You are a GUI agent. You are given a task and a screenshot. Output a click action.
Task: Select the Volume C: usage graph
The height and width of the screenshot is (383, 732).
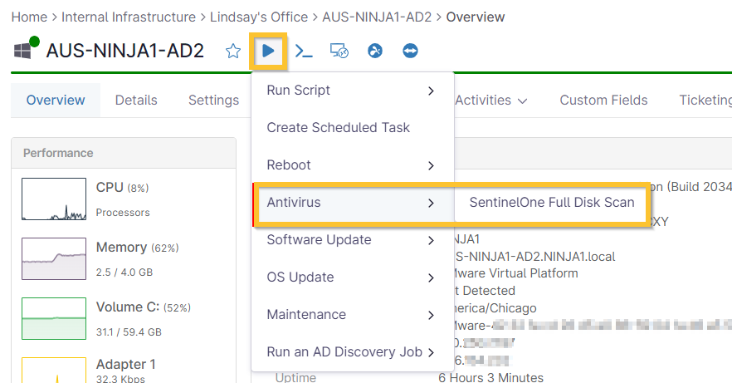[x=53, y=319]
